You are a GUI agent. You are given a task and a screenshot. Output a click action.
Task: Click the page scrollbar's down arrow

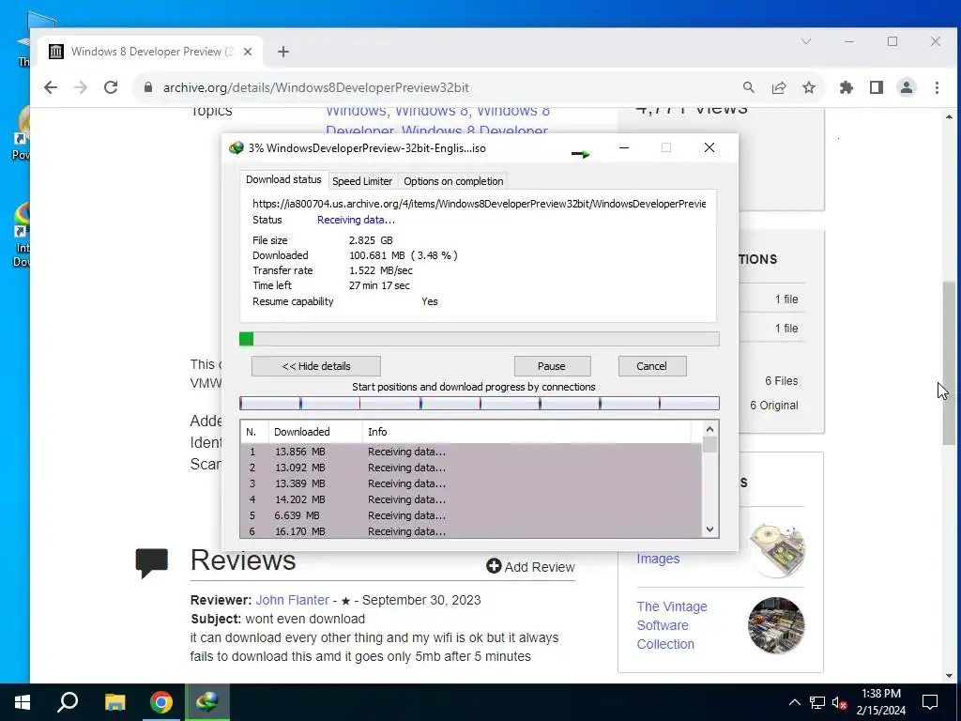949,676
